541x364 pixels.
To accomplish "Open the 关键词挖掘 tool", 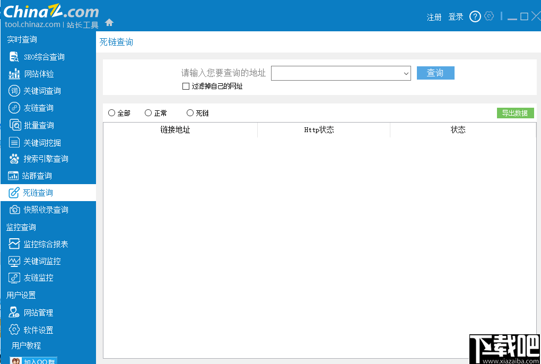I will [x=40, y=142].
